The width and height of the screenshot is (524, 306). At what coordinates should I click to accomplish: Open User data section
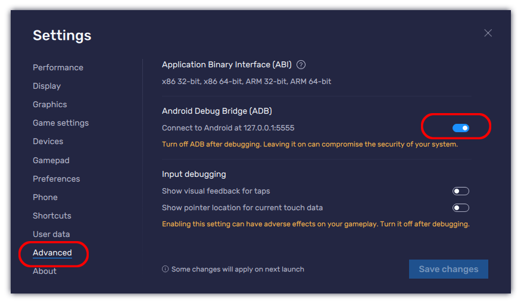click(x=51, y=234)
